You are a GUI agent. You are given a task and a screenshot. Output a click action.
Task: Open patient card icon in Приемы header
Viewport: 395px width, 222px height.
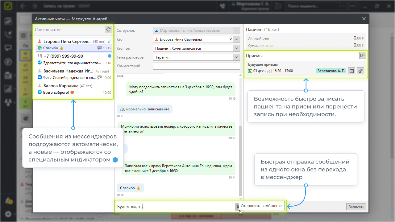click(363, 55)
